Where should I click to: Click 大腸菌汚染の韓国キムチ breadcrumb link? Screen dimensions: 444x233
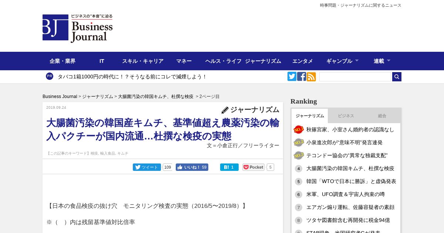pos(156,97)
